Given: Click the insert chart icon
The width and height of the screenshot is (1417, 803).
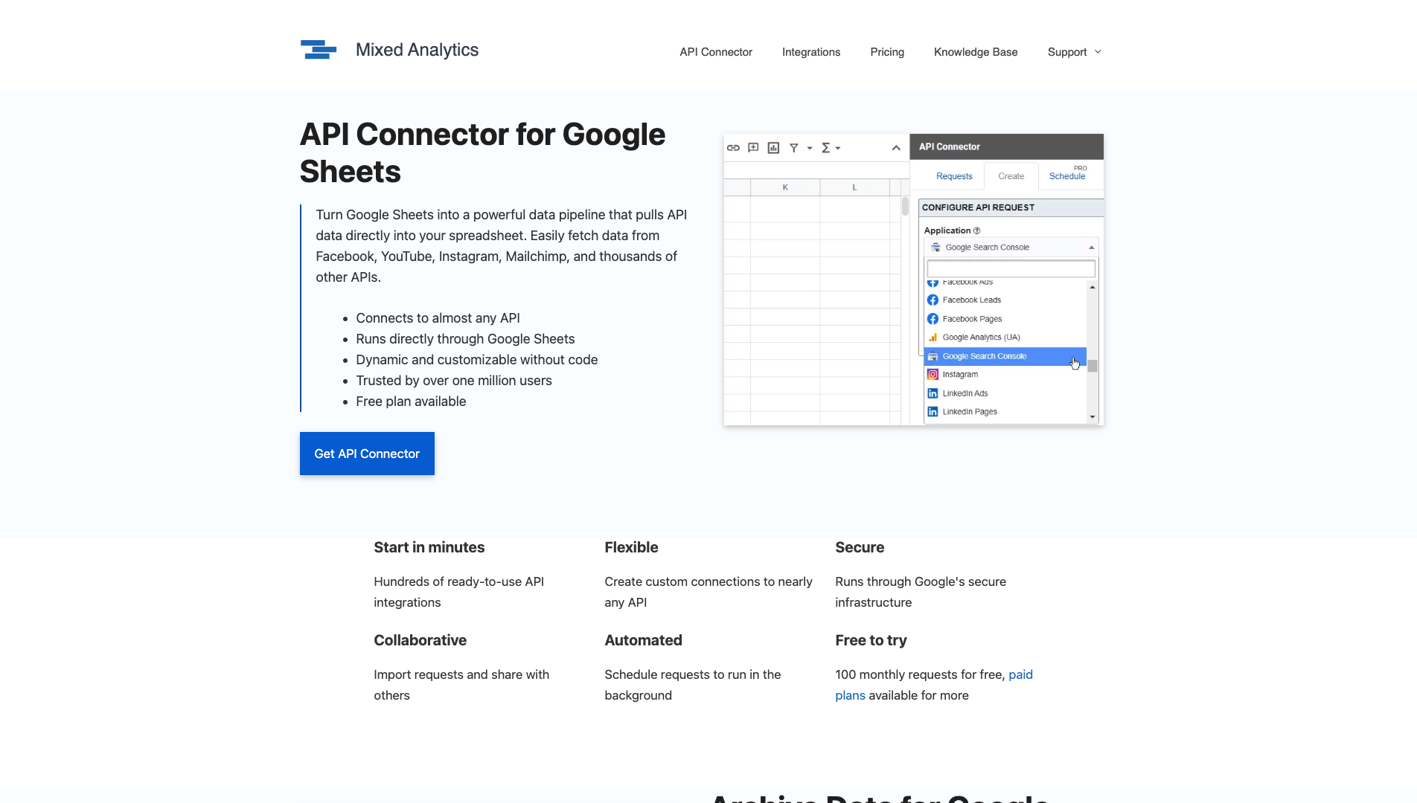Looking at the screenshot, I should (x=773, y=148).
